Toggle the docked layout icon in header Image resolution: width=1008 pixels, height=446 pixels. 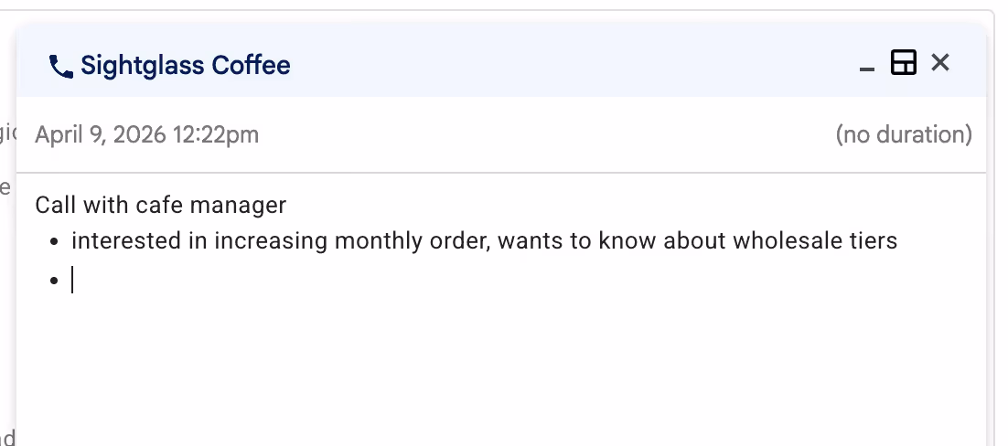point(903,62)
